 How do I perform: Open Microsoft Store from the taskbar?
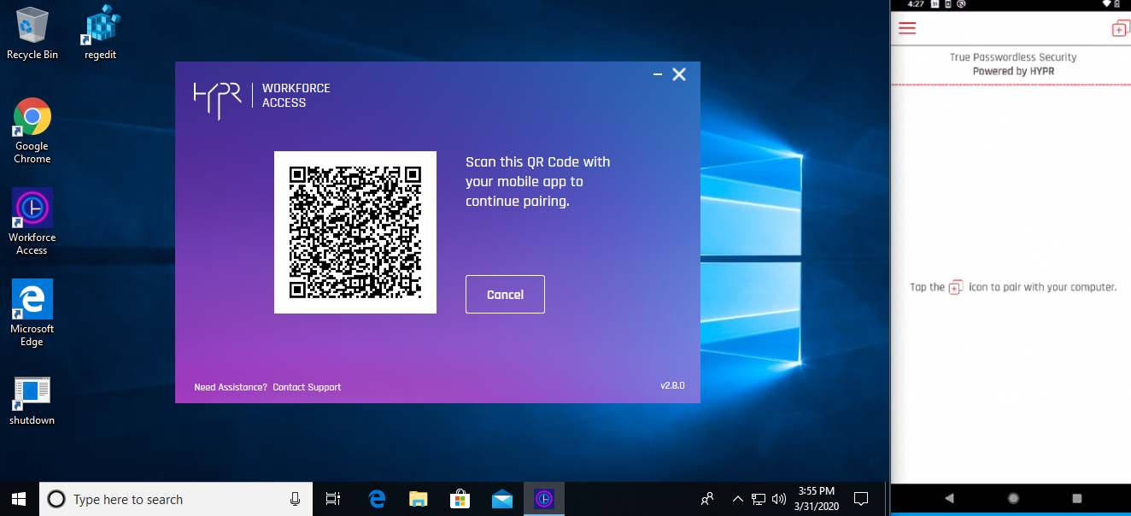[460, 499]
